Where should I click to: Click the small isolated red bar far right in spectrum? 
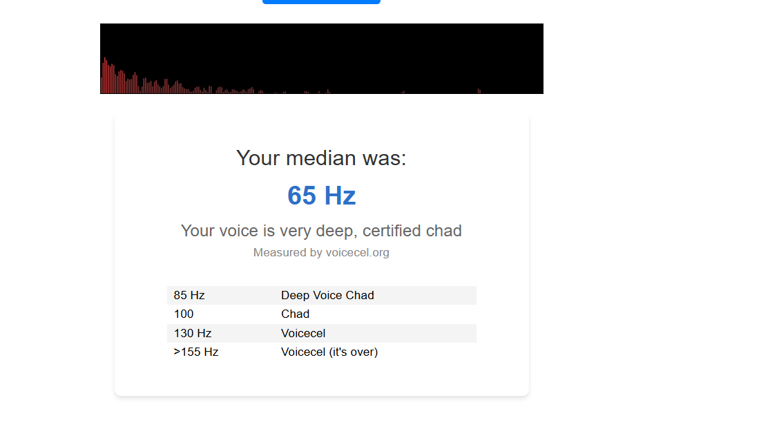click(479, 91)
